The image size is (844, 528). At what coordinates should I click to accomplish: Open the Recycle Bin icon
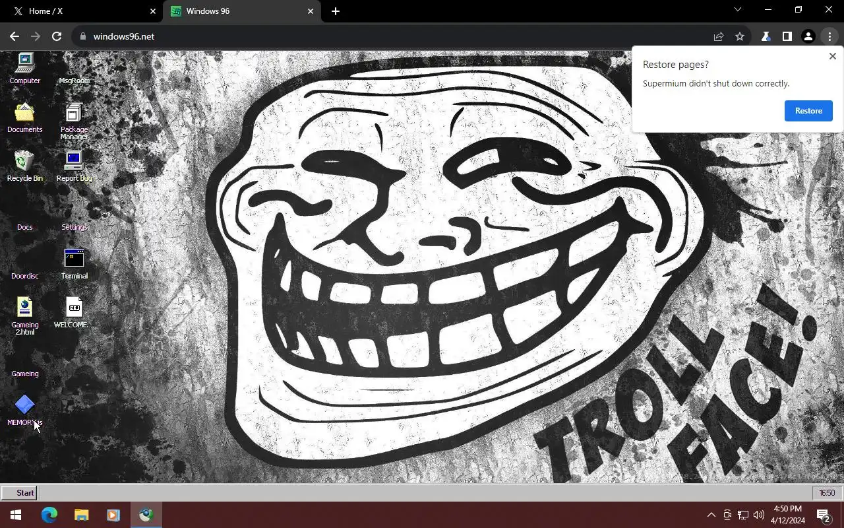coord(25,166)
